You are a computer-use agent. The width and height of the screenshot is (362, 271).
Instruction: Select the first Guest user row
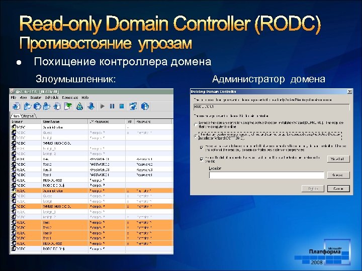pos(92,132)
